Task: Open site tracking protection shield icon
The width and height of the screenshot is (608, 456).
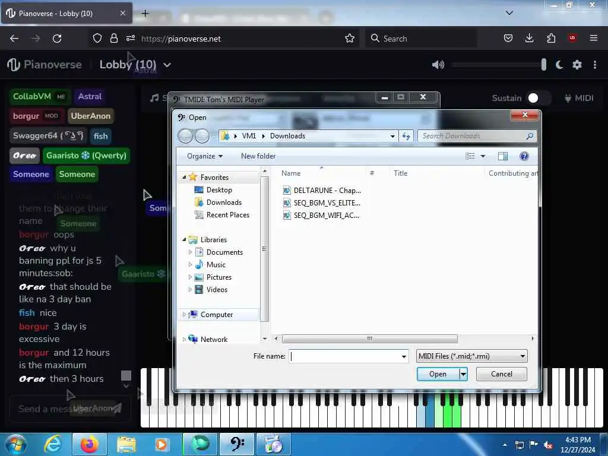Action: (x=97, y=39)
